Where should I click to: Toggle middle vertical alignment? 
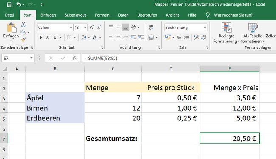coord(118,27)
